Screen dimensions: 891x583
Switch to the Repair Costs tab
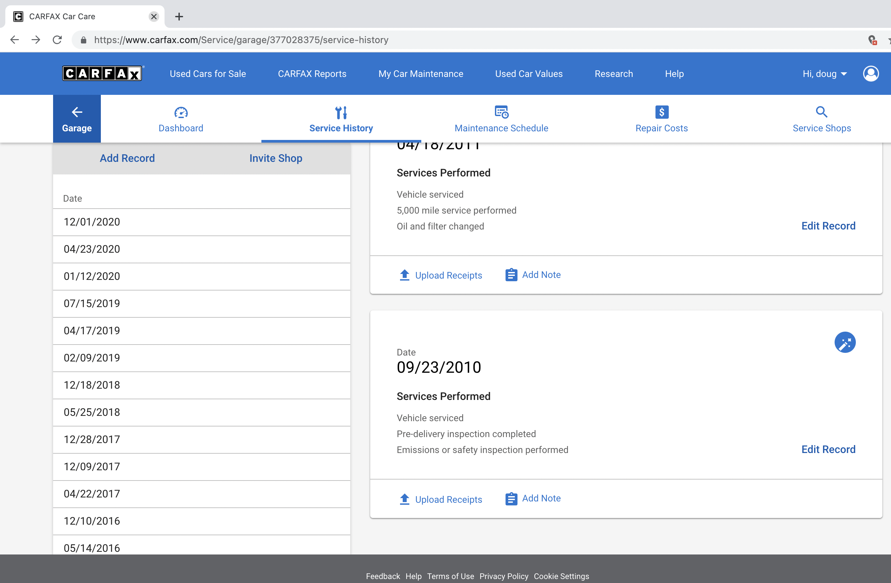661,119
